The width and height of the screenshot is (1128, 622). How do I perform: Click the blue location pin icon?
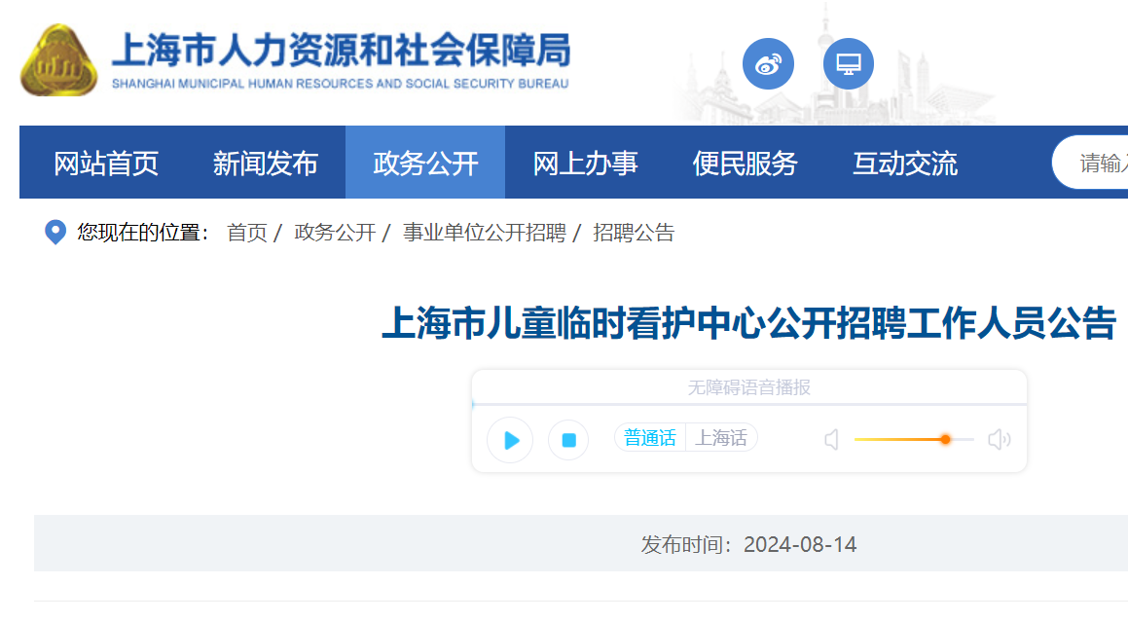point(55,232)
